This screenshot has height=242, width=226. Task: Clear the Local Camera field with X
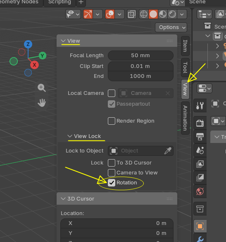[x=168, y=93]
